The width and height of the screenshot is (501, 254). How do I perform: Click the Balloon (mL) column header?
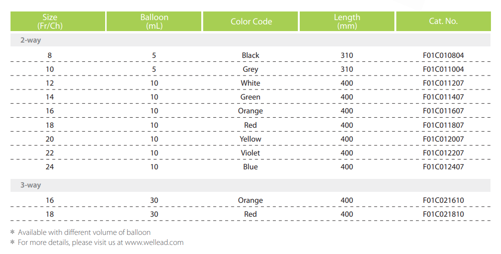coord(154,22)
